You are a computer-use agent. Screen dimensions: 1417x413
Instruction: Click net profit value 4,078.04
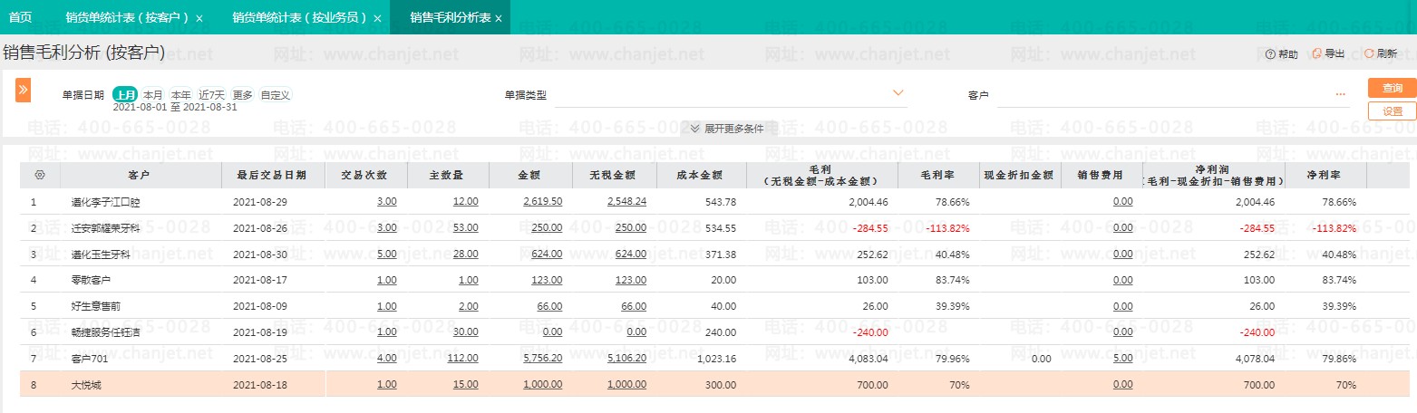click(x=1255, y=359)
